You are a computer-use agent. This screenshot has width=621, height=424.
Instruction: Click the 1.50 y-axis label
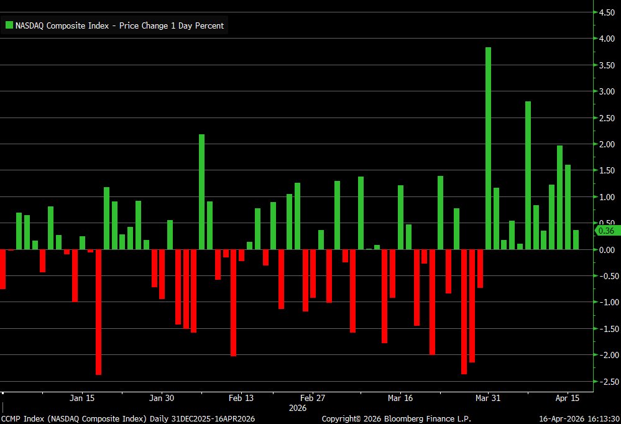click(x=607, y=170)
